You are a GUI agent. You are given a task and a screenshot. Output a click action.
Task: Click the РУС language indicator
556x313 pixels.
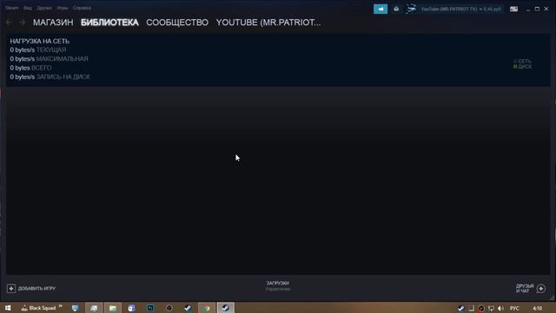[x=514, y=309]
